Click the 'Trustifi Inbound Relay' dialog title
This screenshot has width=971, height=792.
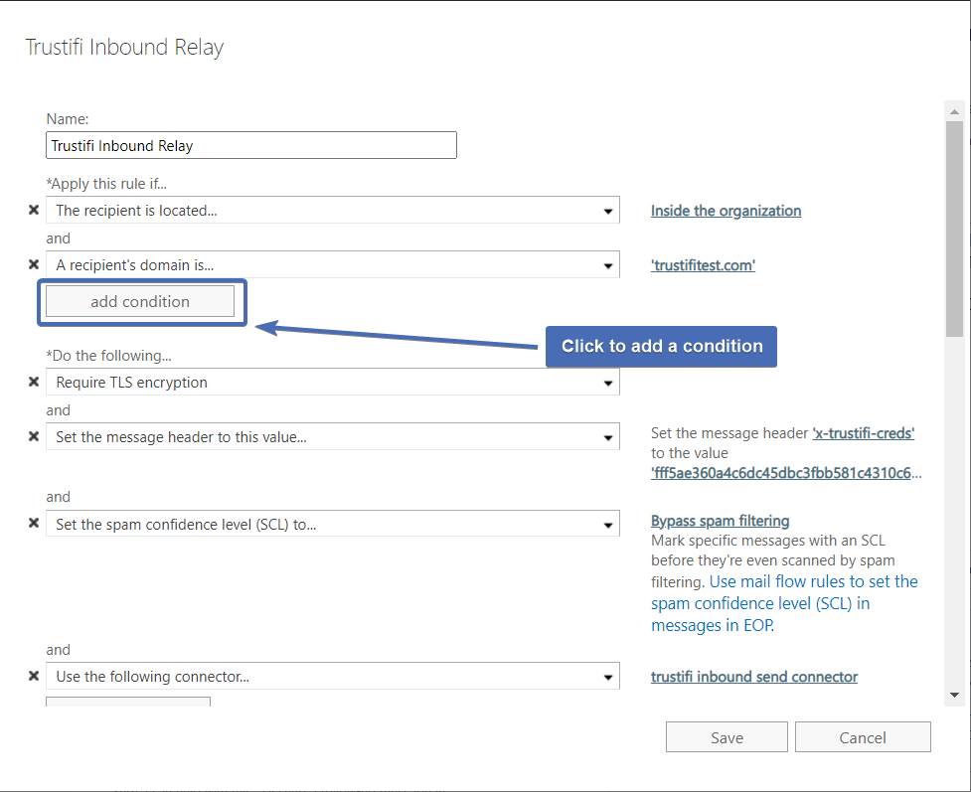point(124,47)
